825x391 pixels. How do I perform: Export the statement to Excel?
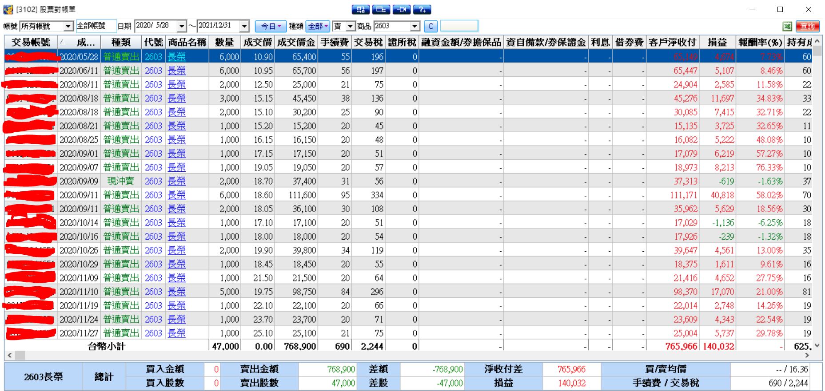(787, 27)
